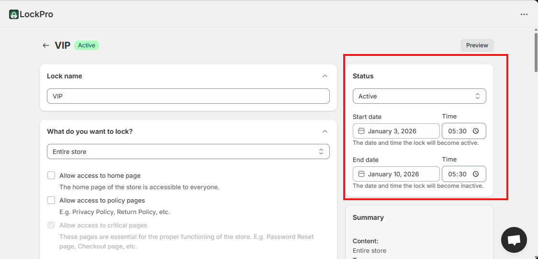Click the disabled critical pages checkbox
This screenshot has width=538, height=259.
pos(51,225)
